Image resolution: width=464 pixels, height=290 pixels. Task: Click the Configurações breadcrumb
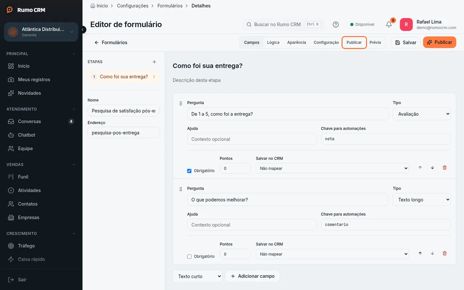point(133,6)
